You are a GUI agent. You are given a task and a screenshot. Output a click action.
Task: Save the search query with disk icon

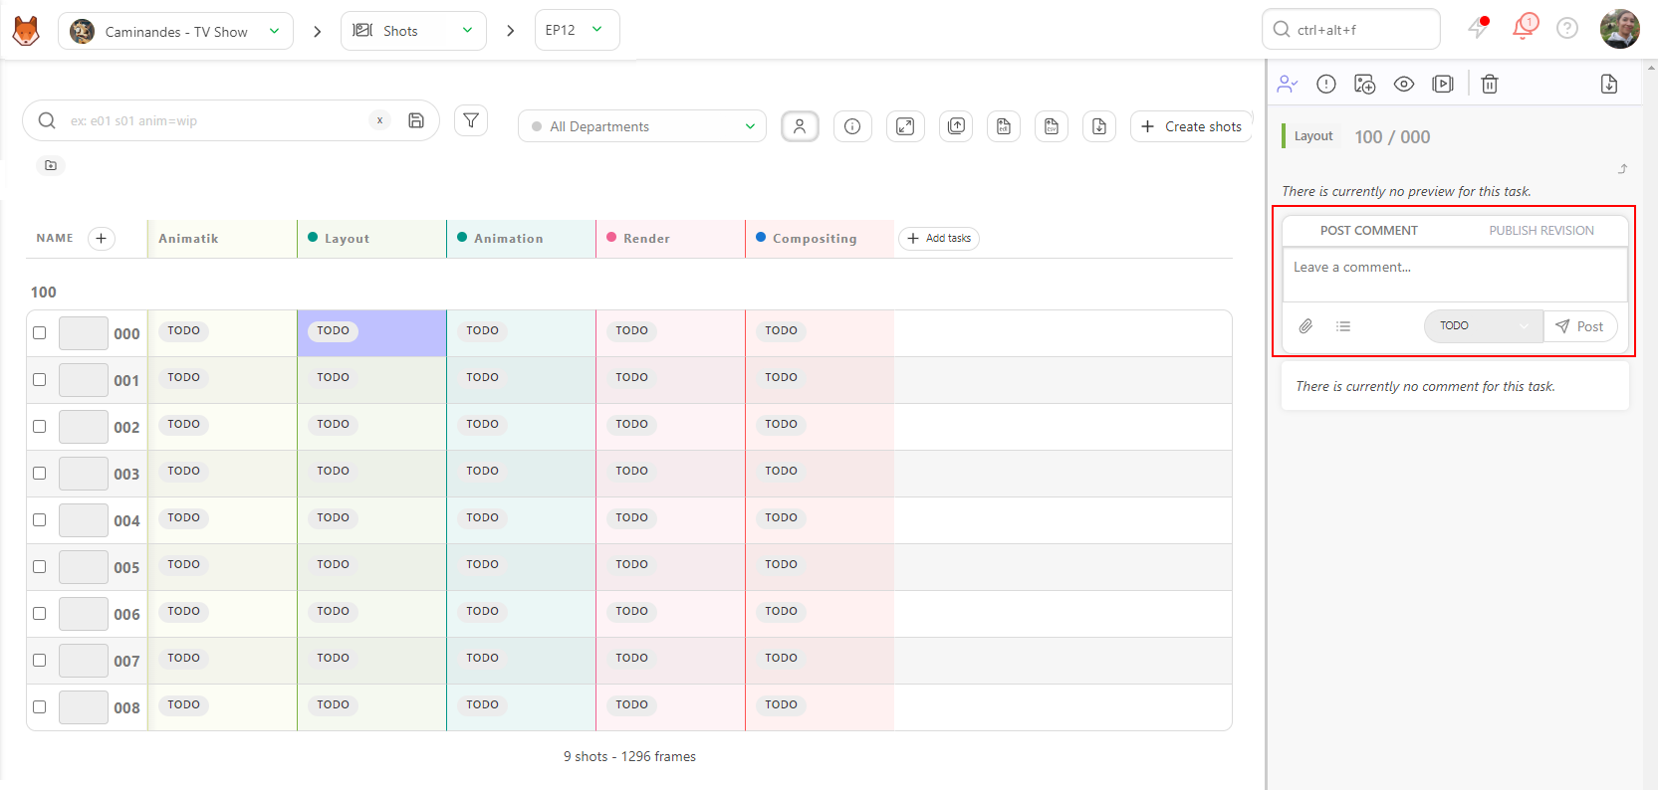(x=416, y=120)
